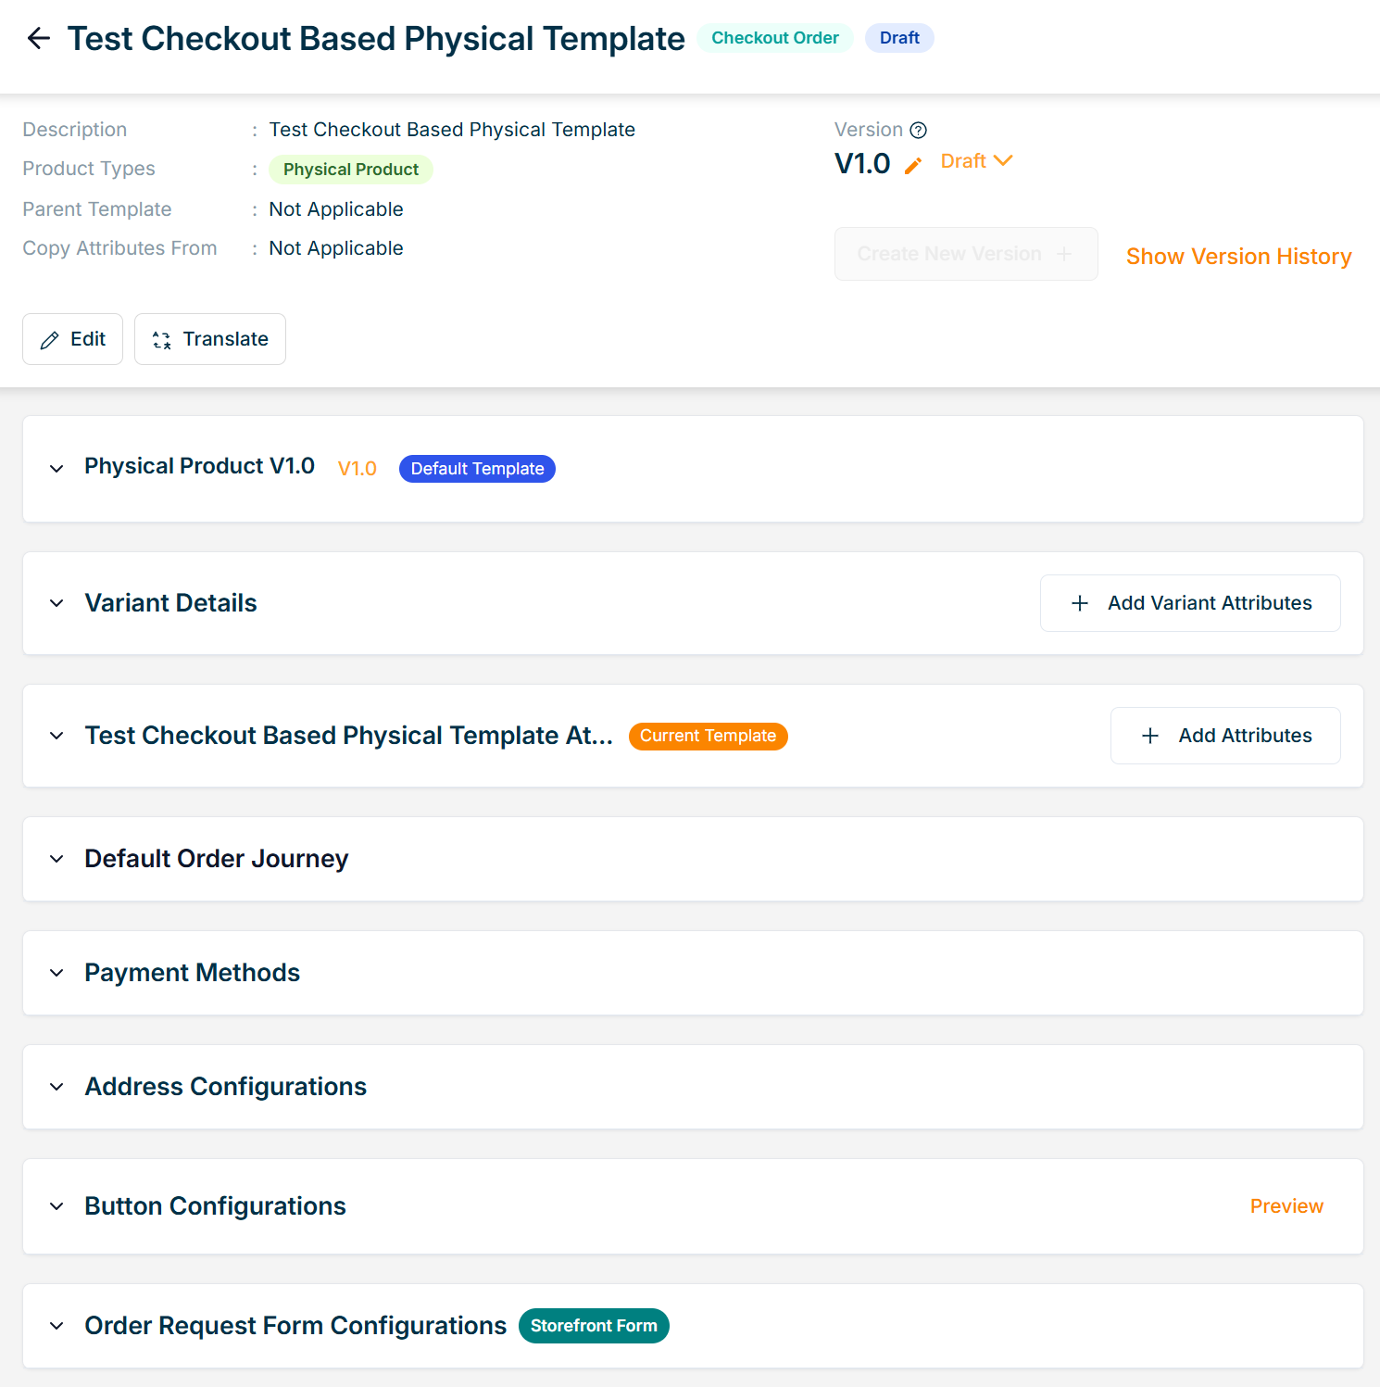Expand Order Request Form Configurations section
1380x1387 pixels.
point(56,1326)
